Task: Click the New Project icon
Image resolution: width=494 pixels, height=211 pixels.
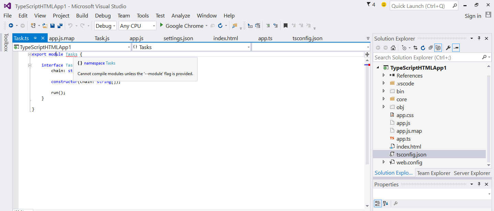Action: (33, 26)
